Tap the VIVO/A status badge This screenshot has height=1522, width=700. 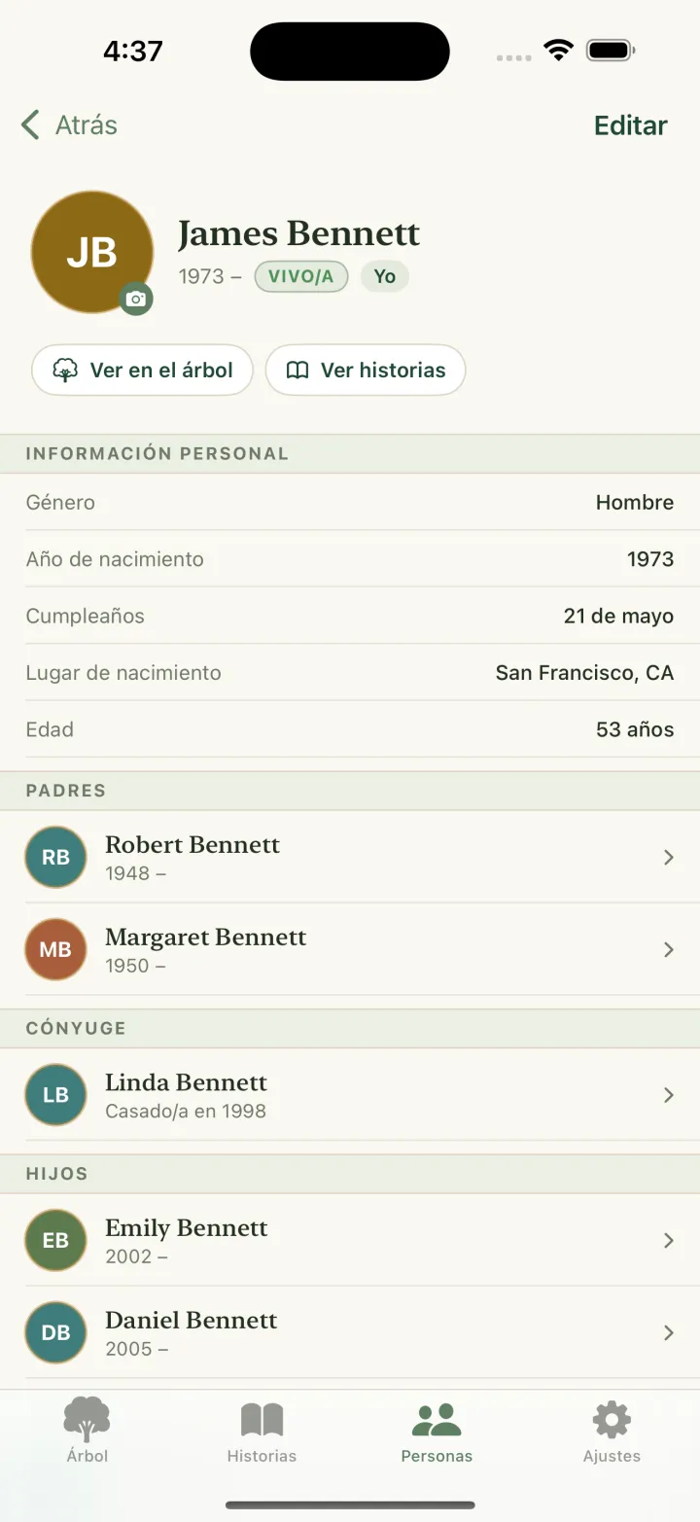click(x=301, y=276)
